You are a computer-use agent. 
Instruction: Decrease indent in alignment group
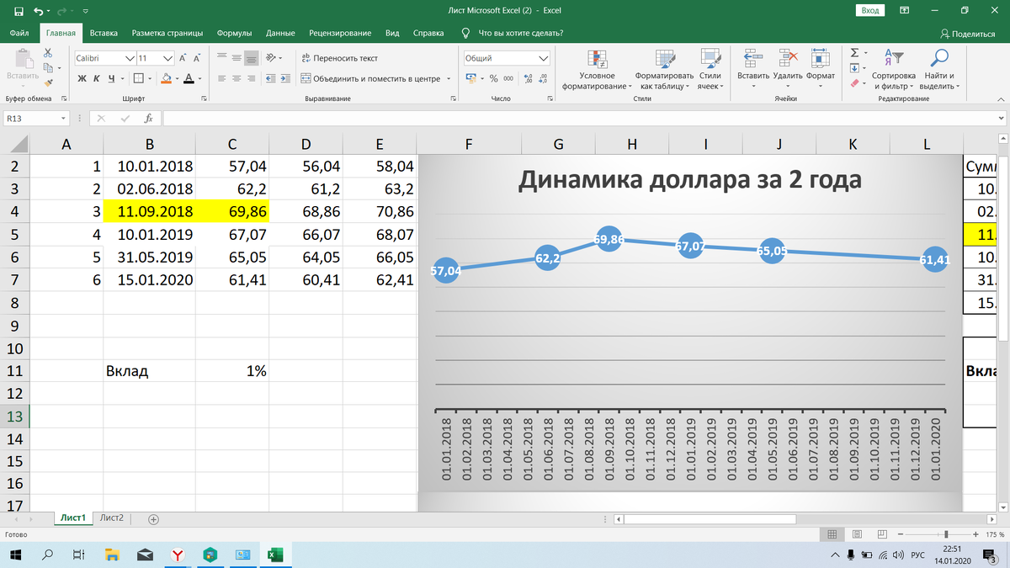[x=270, y=78]
